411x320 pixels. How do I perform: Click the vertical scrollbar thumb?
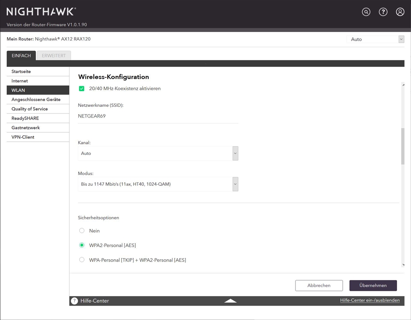tap(403, 146)
